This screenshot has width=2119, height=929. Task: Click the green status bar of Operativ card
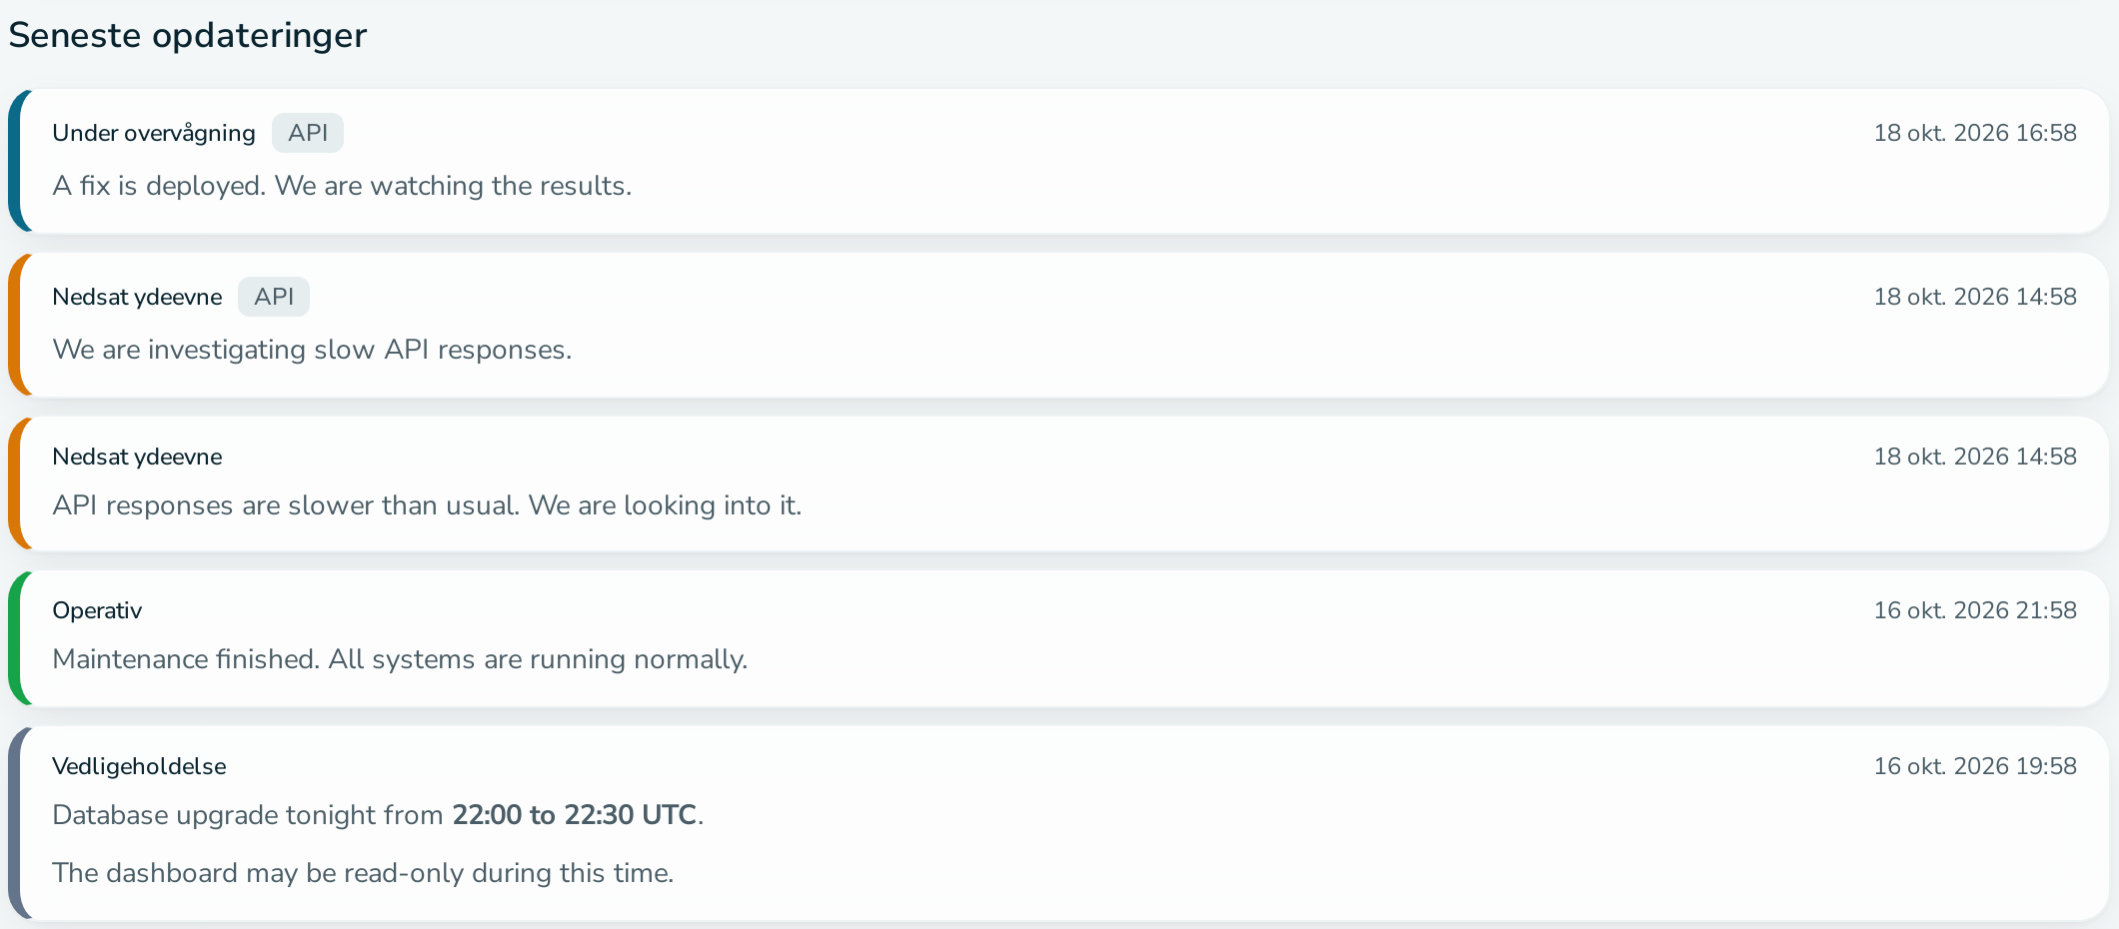[x=17, y=638]
